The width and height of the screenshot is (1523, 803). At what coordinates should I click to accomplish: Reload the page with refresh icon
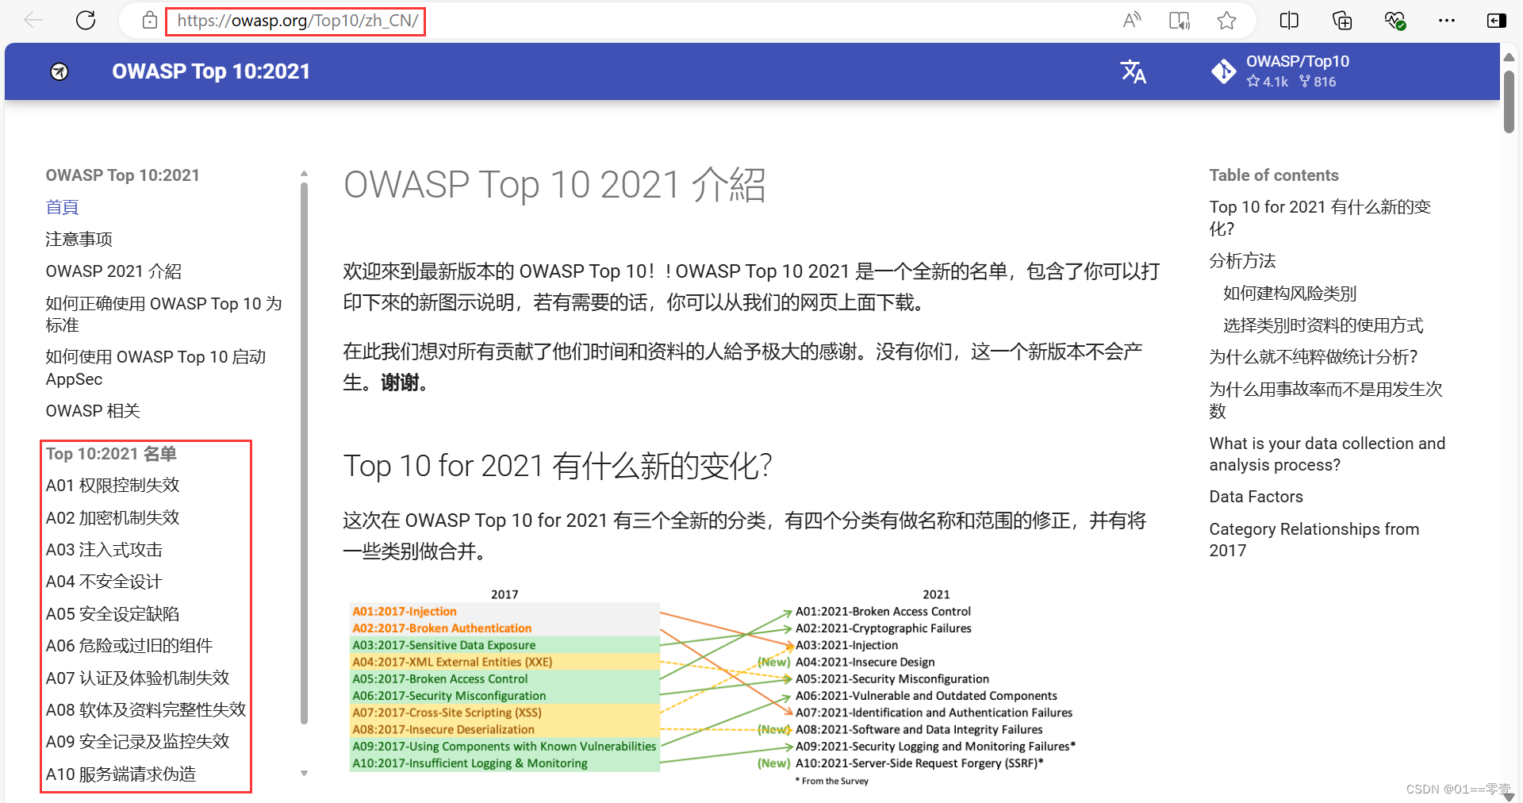pos(86,21)
